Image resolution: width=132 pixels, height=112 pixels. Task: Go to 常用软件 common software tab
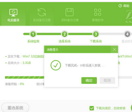pyautogui.click(x=97, y=16)
